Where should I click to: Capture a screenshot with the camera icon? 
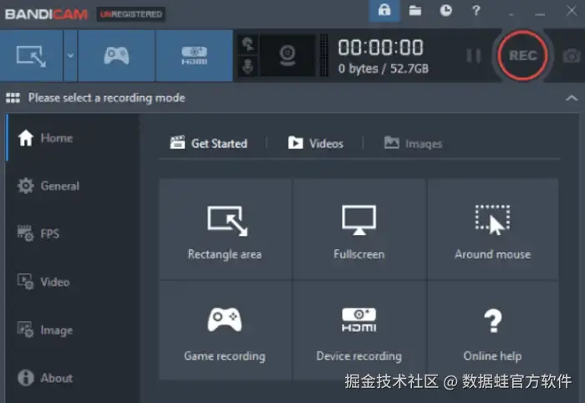pyautogui.click(x=571, y=56)
